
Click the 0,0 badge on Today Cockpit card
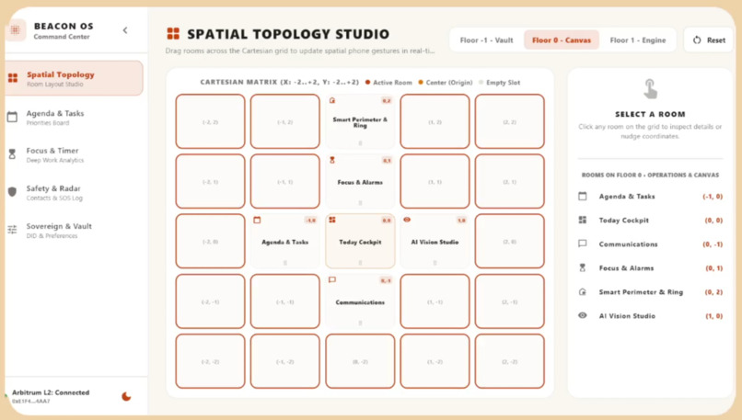[387, 221]
